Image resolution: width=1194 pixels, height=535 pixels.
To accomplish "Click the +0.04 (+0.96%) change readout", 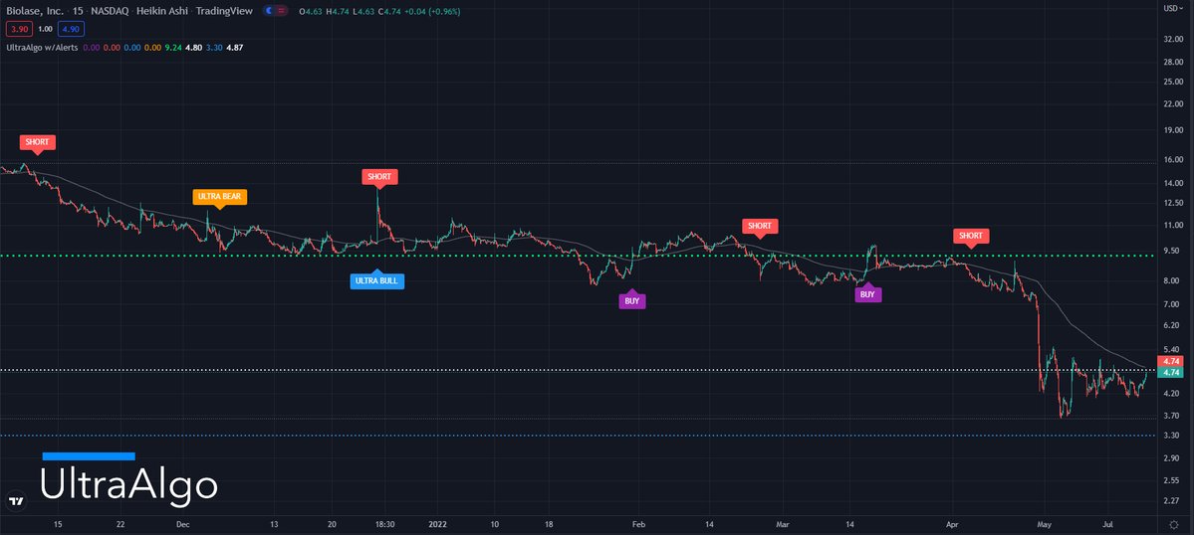I will pos(433,11).
